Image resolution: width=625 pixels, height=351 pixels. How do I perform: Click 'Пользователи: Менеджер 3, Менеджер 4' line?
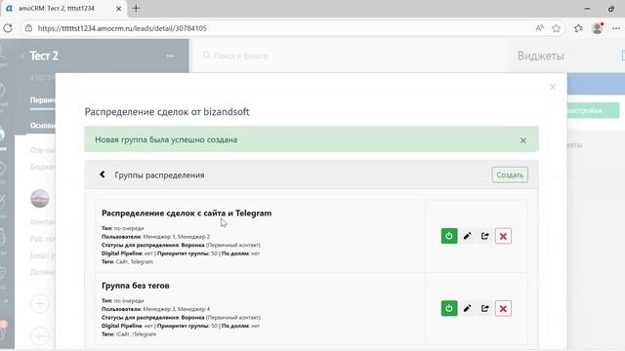tap(156, 309)
